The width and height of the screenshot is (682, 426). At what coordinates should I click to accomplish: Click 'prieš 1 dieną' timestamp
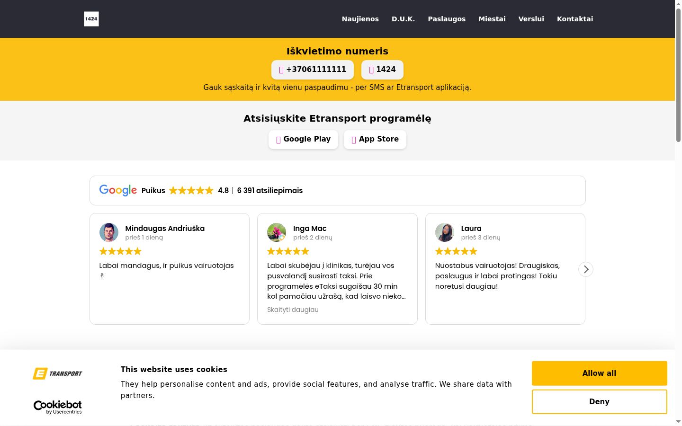[x=144, y=238]
